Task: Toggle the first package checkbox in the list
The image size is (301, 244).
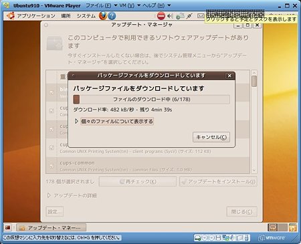Action: tap(52, 92)
